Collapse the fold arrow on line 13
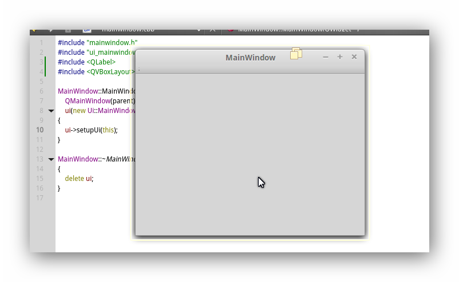The image size is (459, 282). tap(51, 159)
